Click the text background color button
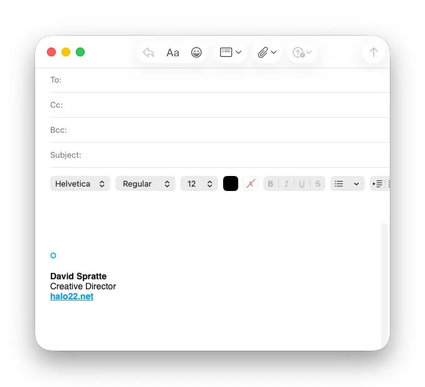Image resolution: width=425 pixels, height=387 pixels. click(x=251, y=183)
